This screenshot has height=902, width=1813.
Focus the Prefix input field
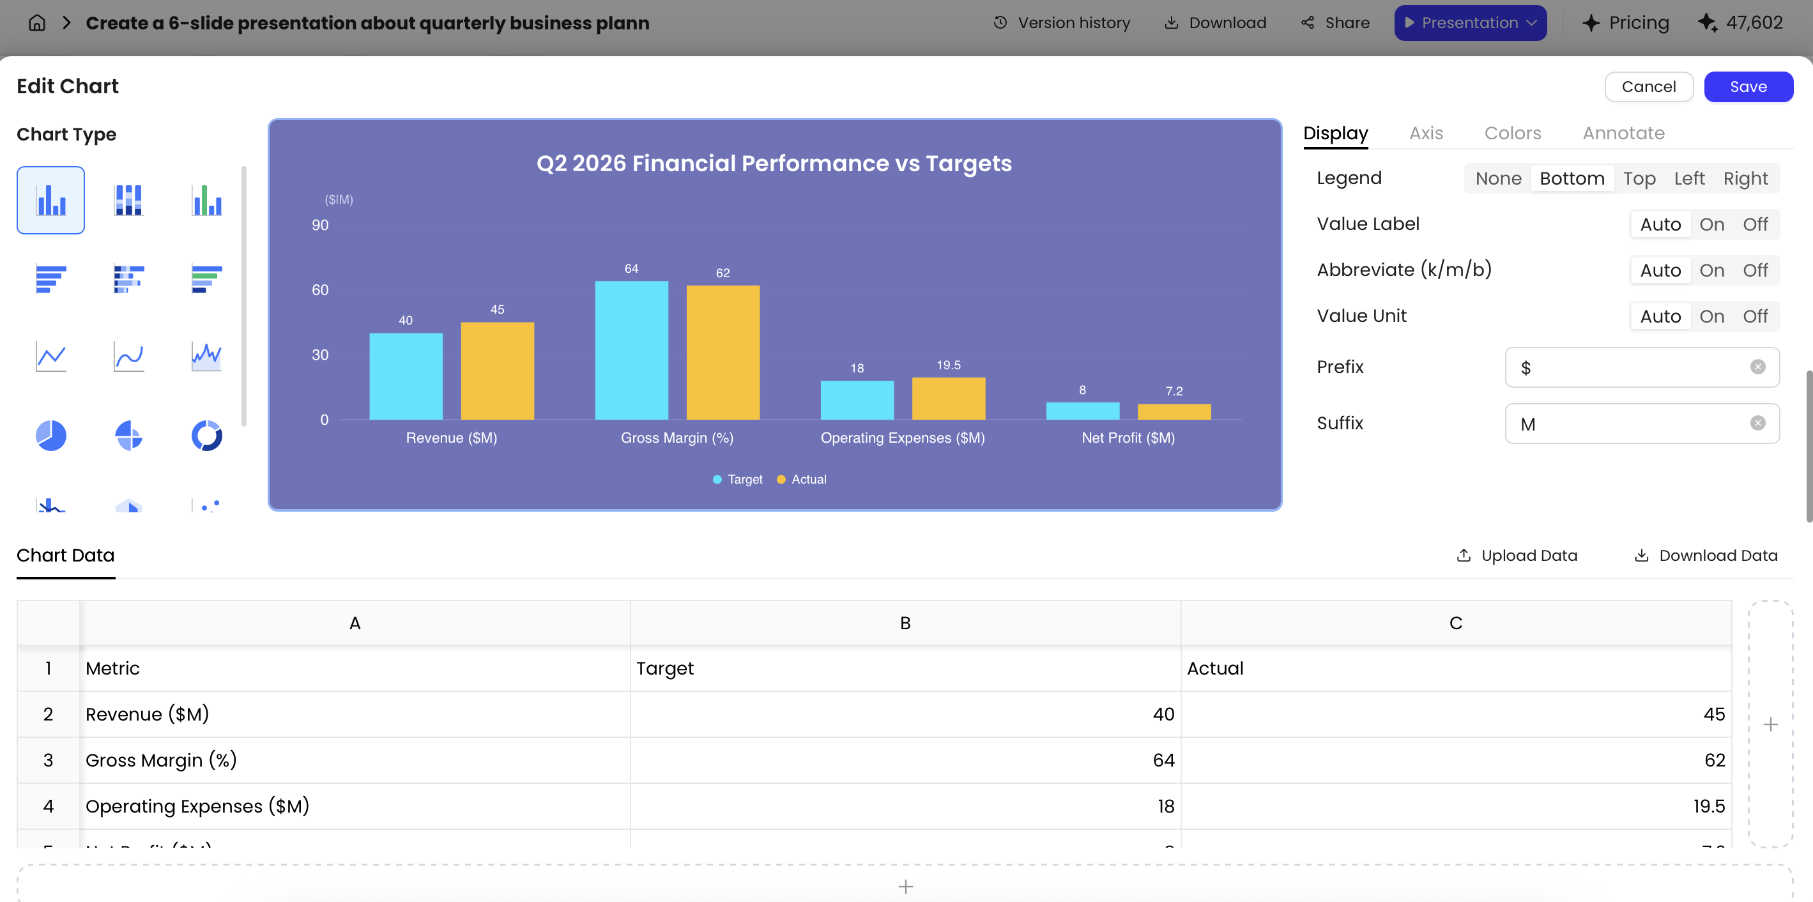(x=1641, y=367)
